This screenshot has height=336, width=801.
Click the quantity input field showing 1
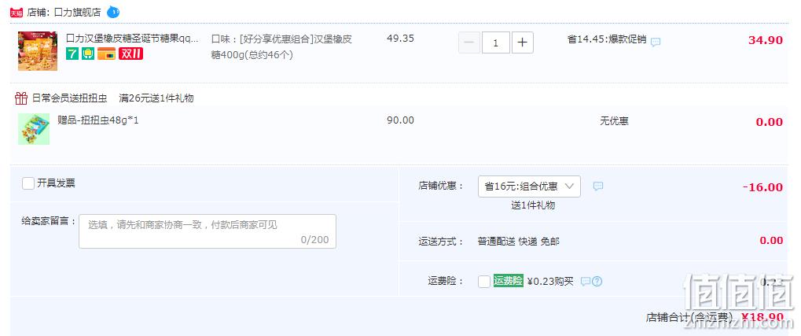pyautogui.click(x=495, y=42)
